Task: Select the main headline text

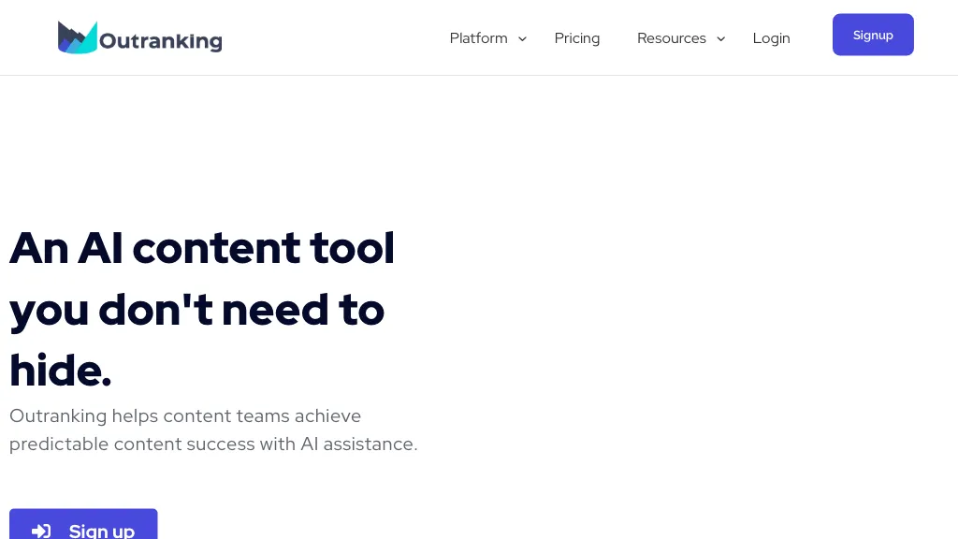Action: (201, 309)
